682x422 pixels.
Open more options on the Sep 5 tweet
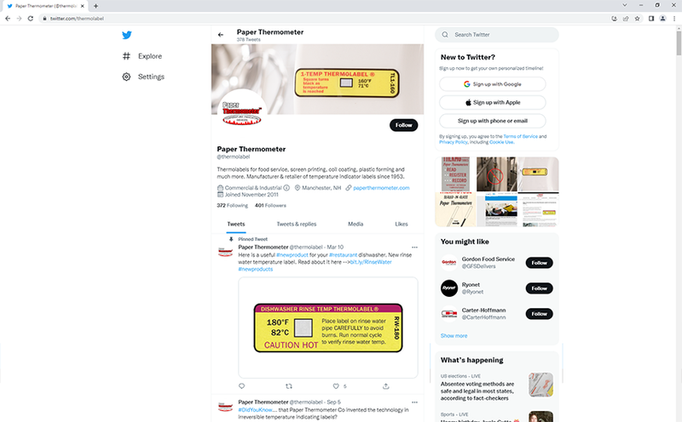[414, 402]
